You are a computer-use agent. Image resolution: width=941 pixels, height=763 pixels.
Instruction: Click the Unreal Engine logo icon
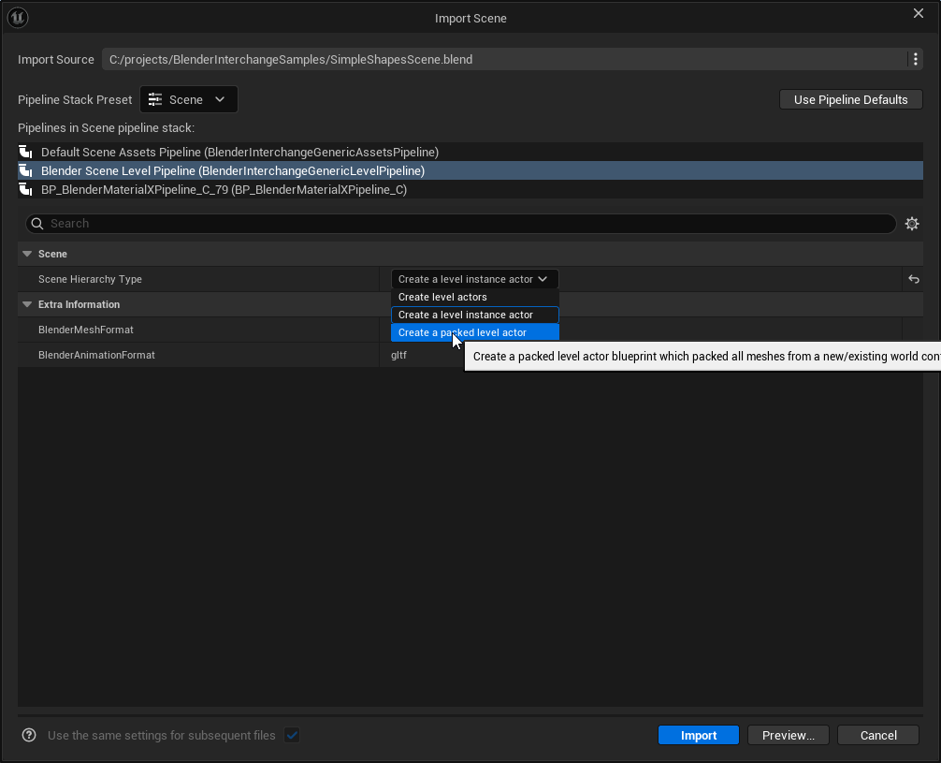[18, 18]
